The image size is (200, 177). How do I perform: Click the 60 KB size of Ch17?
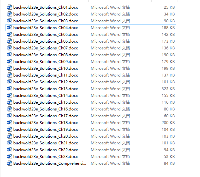click(x=169, y=116)
